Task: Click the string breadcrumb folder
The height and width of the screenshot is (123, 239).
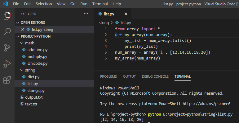Action: click(x=104, y=23)
